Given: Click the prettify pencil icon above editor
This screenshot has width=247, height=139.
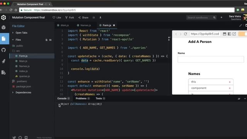Looking at the screenshot, I should [240, 25].
